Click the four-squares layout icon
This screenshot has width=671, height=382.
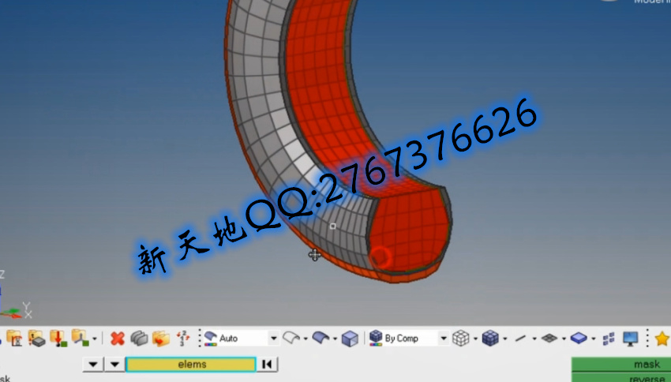point(609,339)
